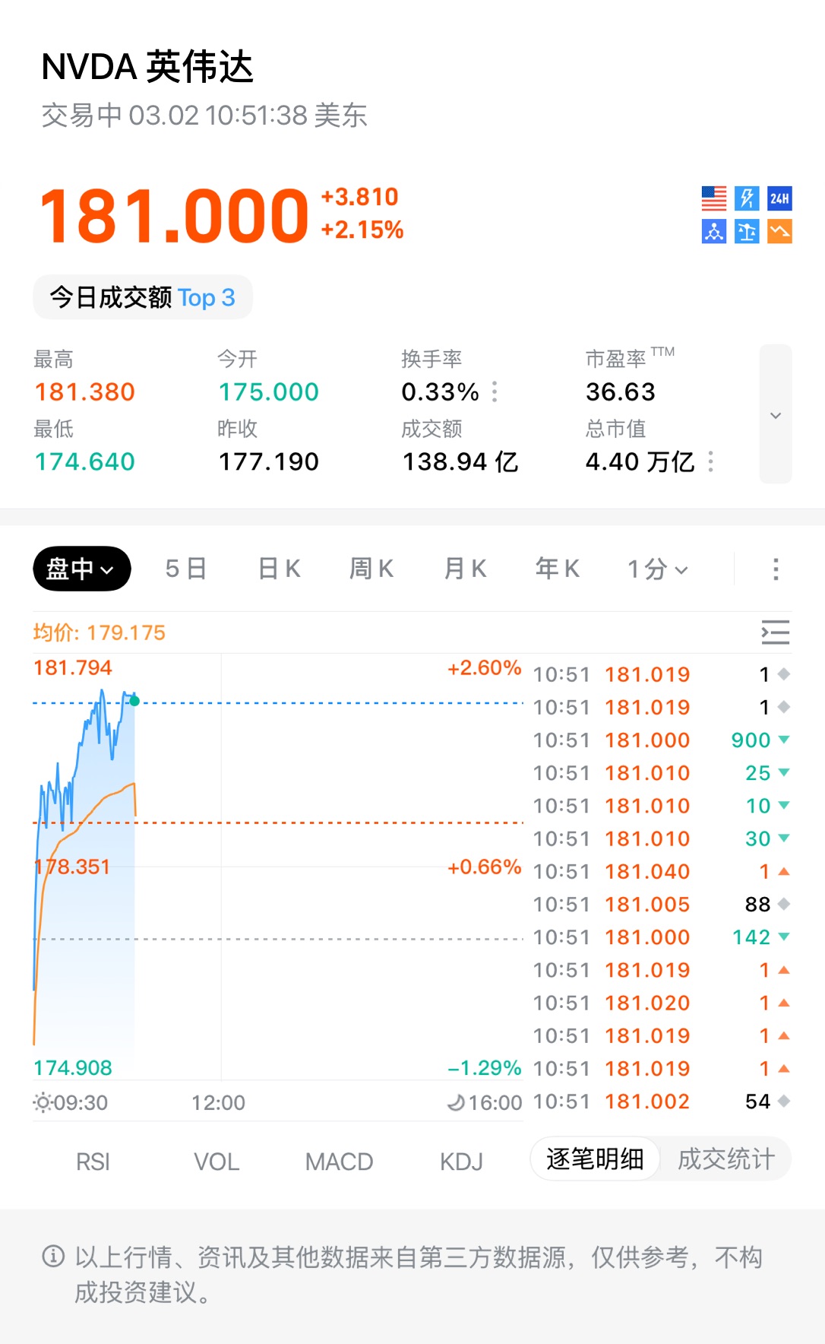
Task: Show the RSI indicator
Action: click(93, 1162)
